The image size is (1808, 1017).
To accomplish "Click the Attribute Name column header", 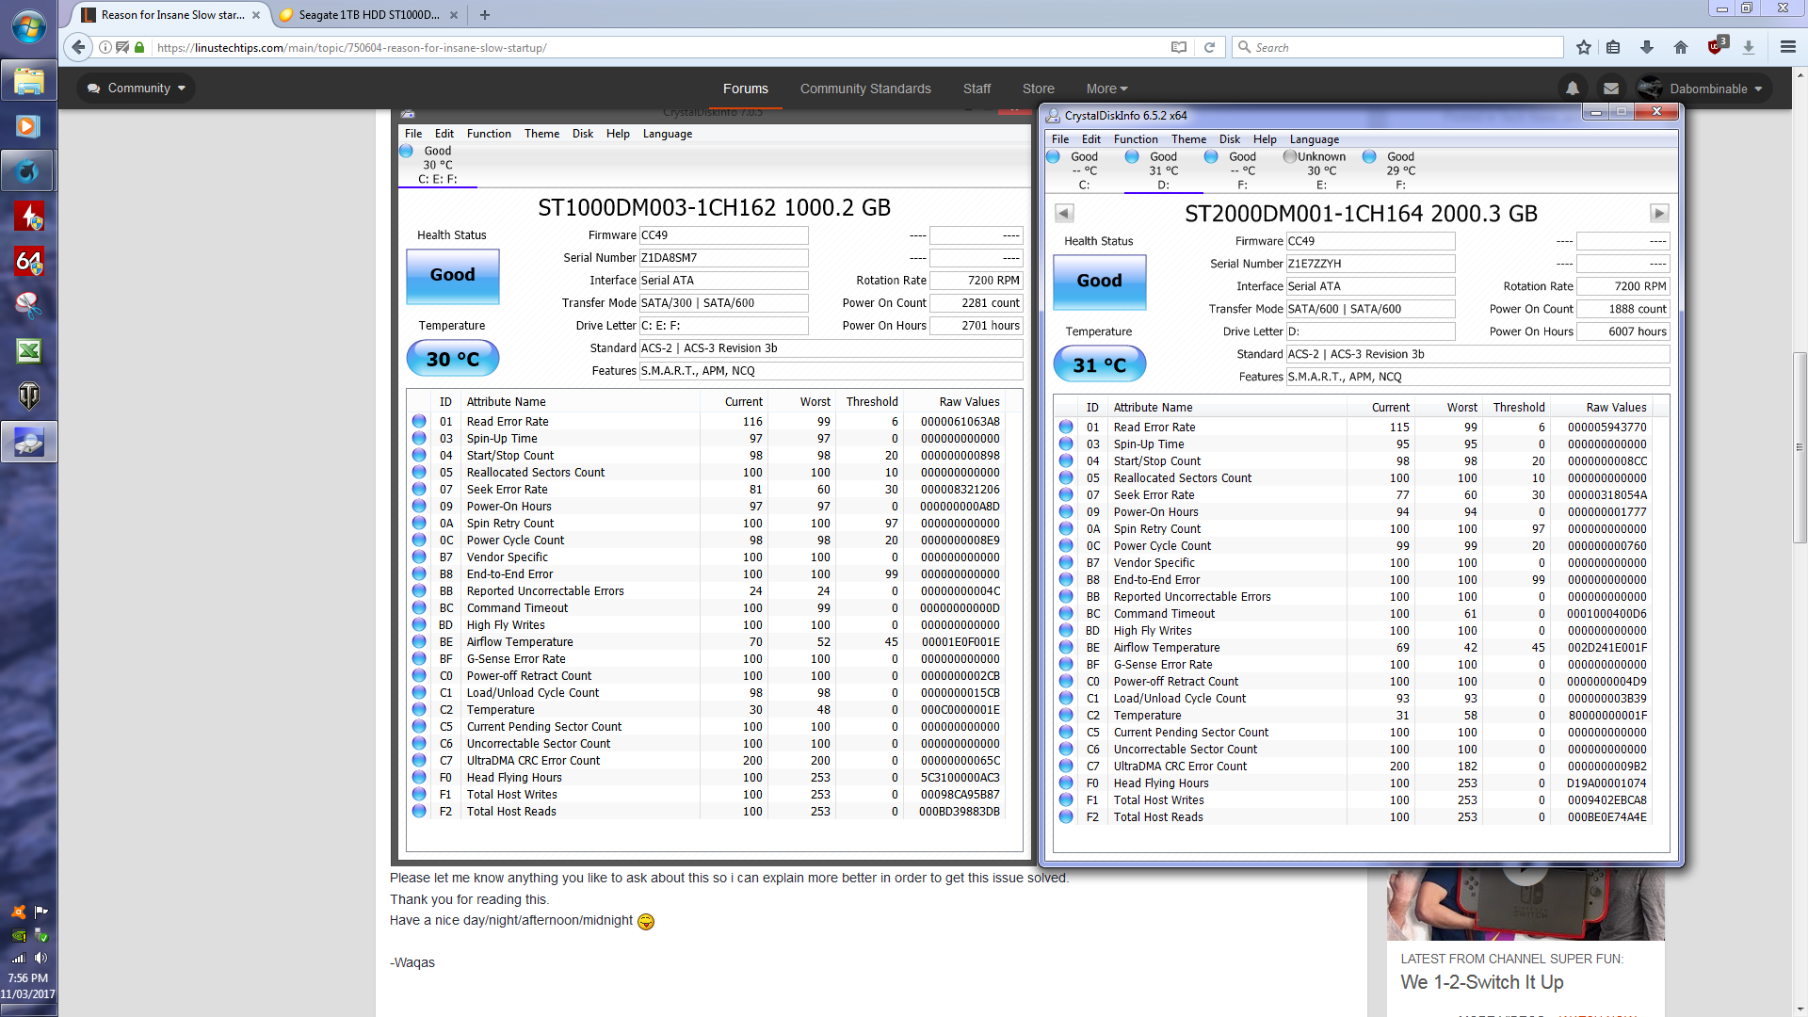I will coord(1226,408).
